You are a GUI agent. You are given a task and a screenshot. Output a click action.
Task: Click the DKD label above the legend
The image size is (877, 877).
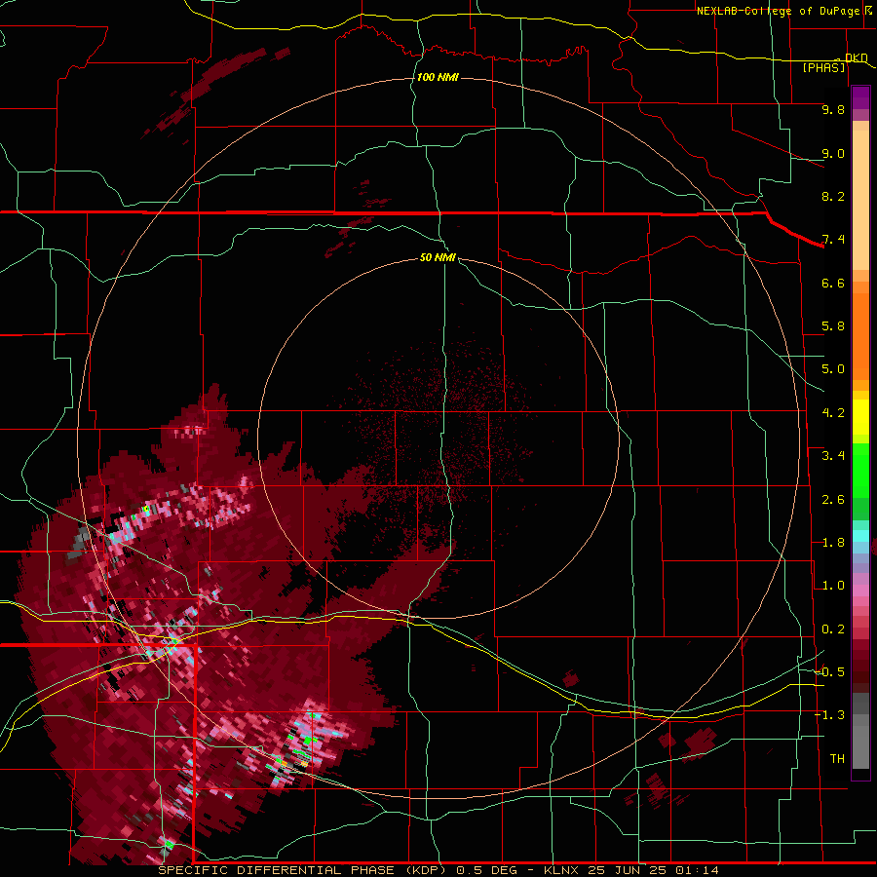pyautogui.click(x=856, y=57)
